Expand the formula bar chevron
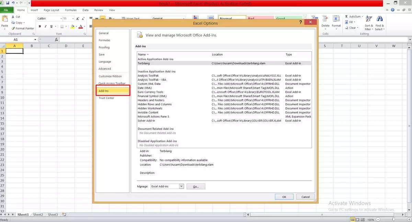This screenshot has height=222, width=412. point(410,40)
